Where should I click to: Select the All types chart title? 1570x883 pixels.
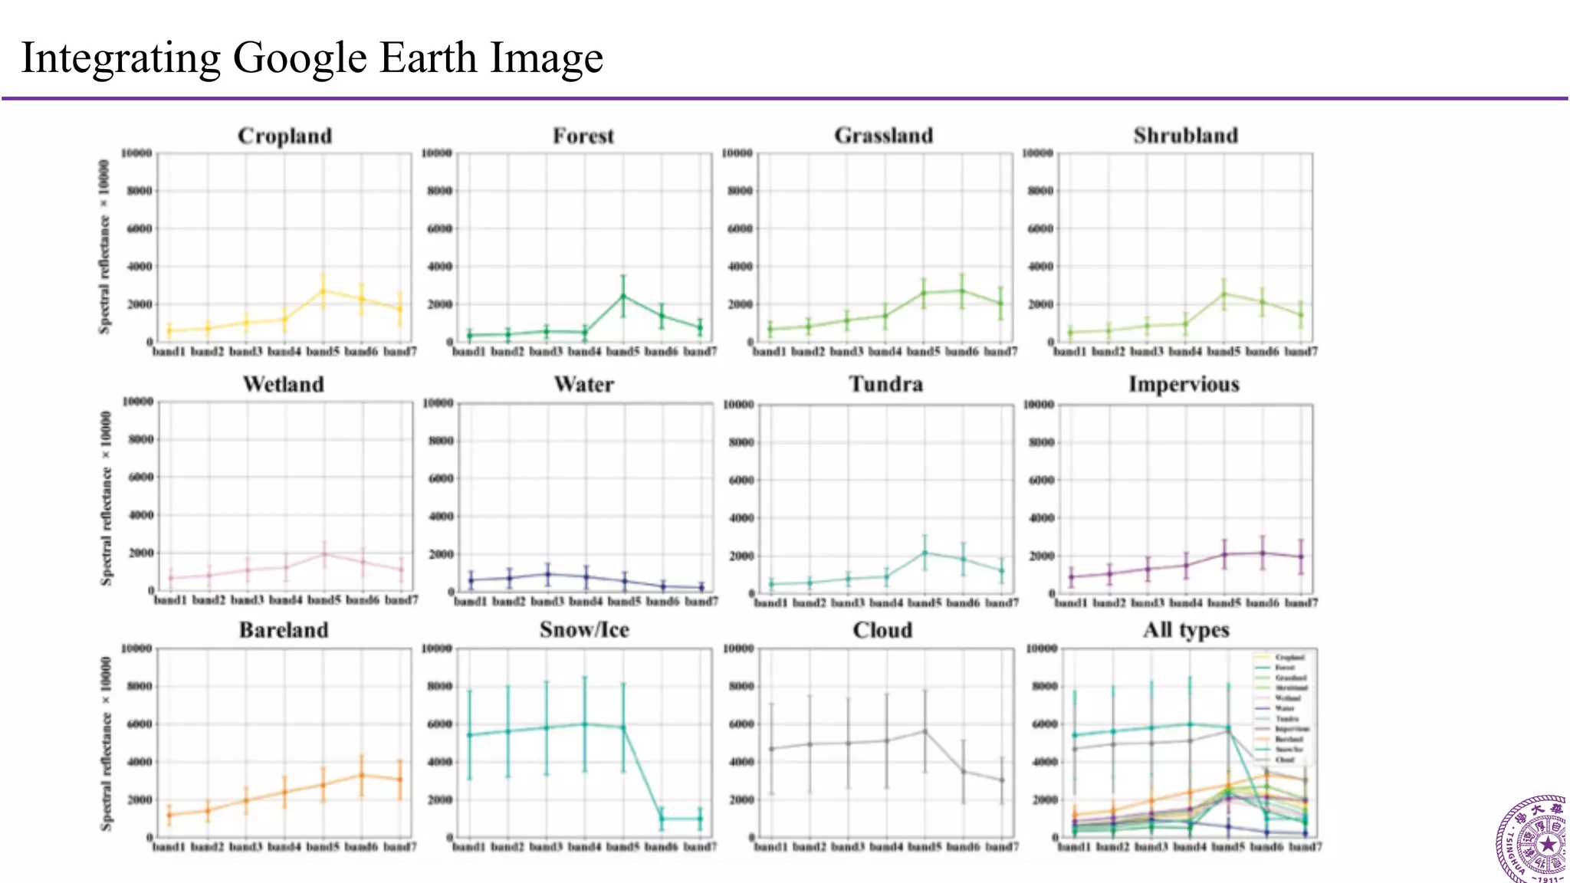coord(1186,630)
